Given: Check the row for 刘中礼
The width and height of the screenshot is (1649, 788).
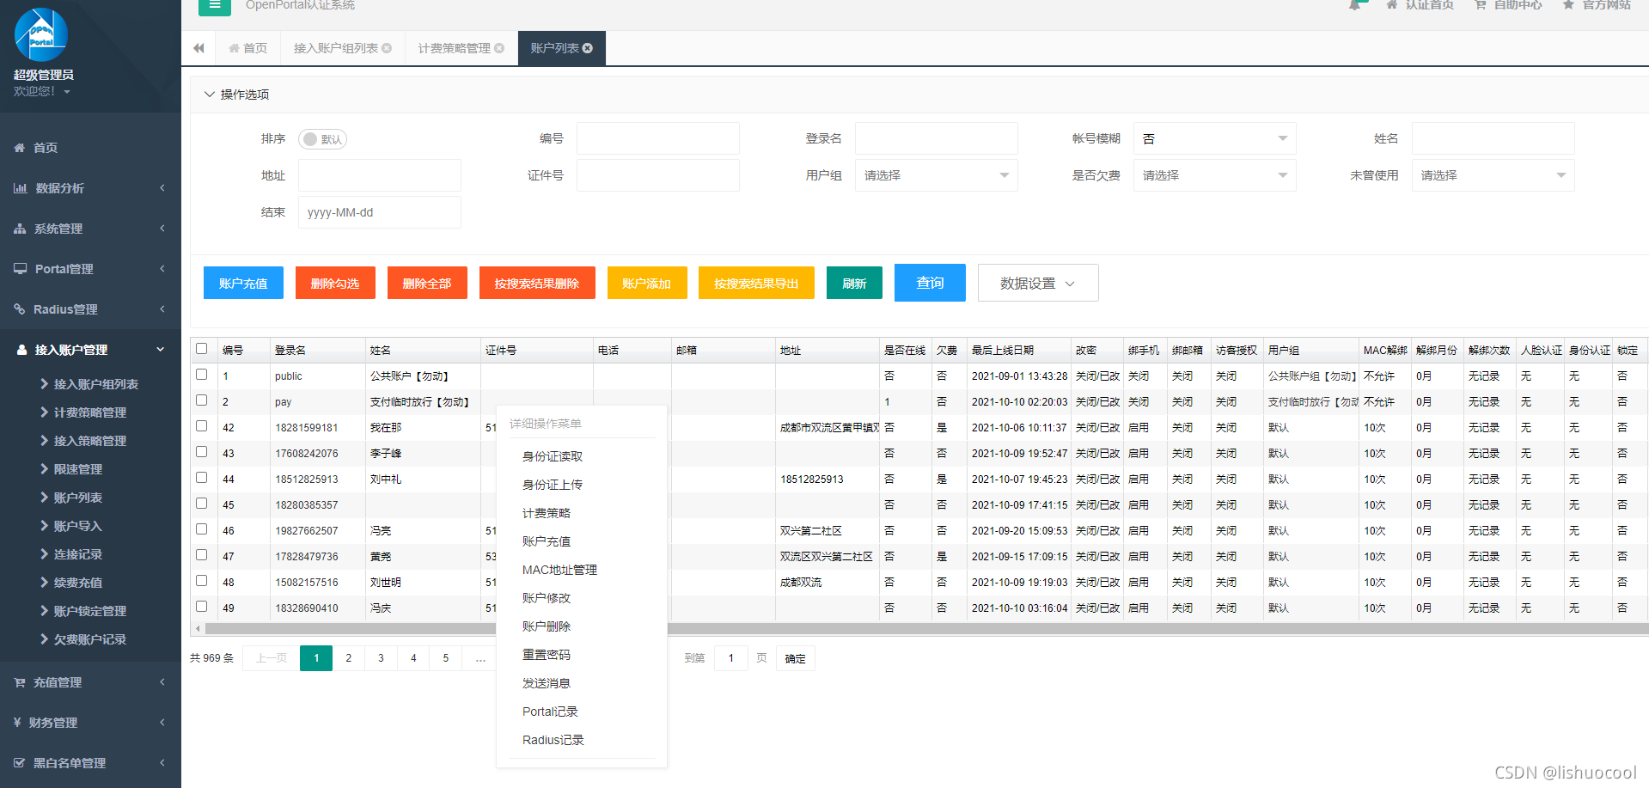Looking at the screenshot, I should [202, 478].
